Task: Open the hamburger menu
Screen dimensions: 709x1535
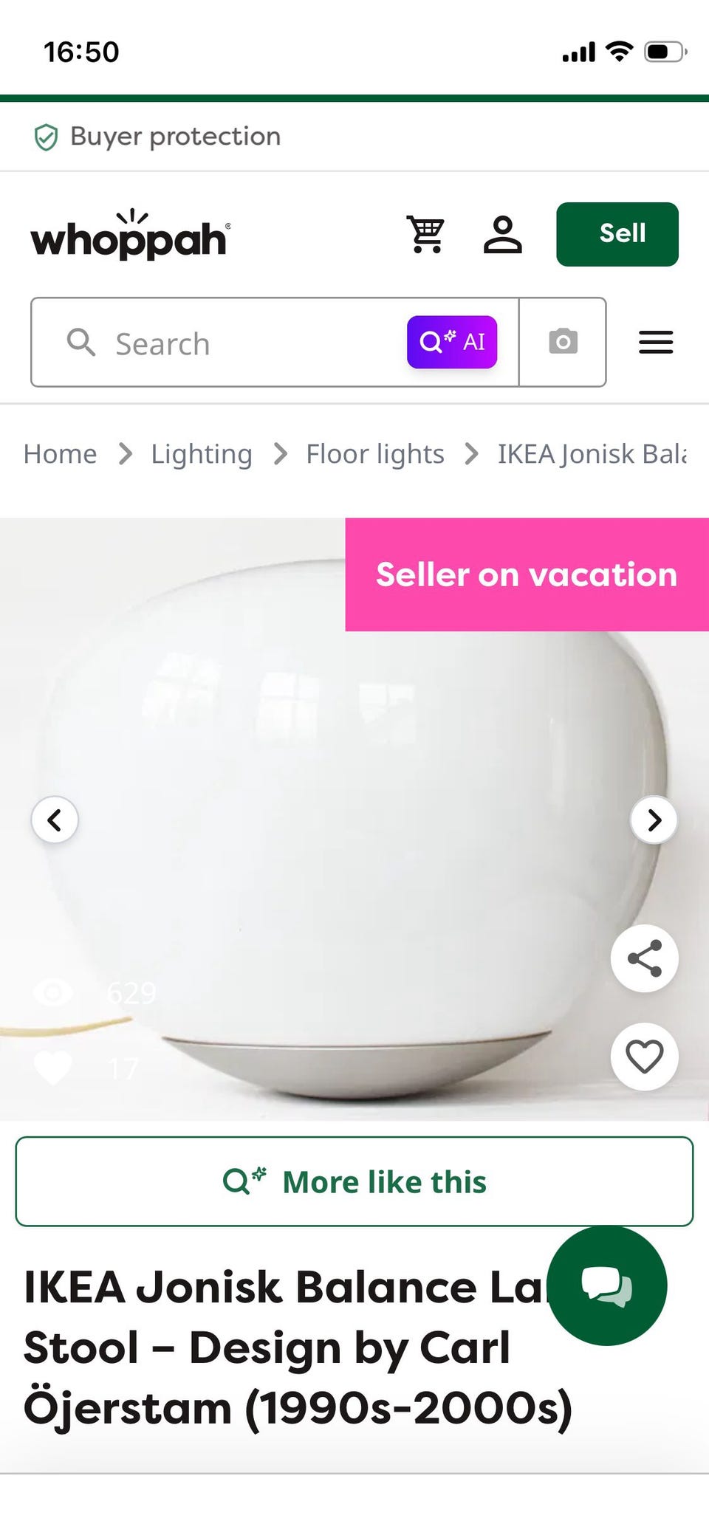Action: [656, 342]
